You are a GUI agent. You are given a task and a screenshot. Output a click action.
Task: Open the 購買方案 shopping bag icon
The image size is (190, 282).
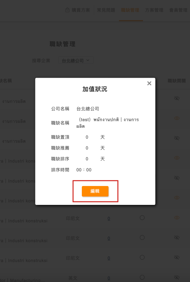[x=67, y=10]
